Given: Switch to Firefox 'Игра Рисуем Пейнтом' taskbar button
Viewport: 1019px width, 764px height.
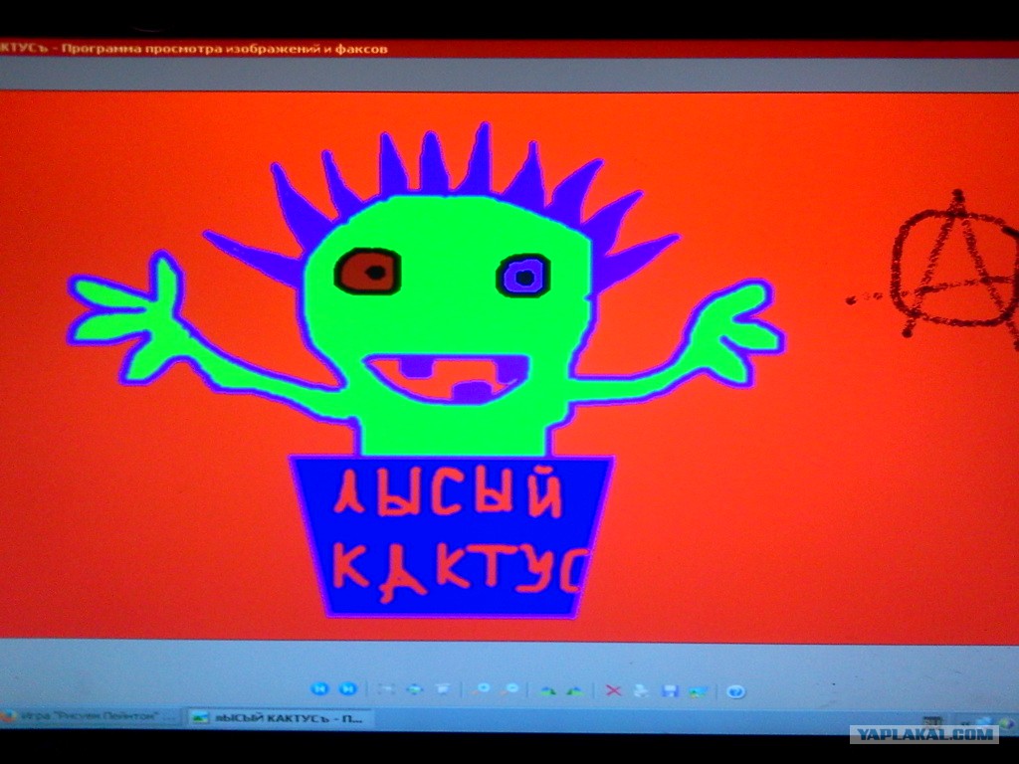Looking at the screenshot, I should pyautogui.click(x=91, y=716).
